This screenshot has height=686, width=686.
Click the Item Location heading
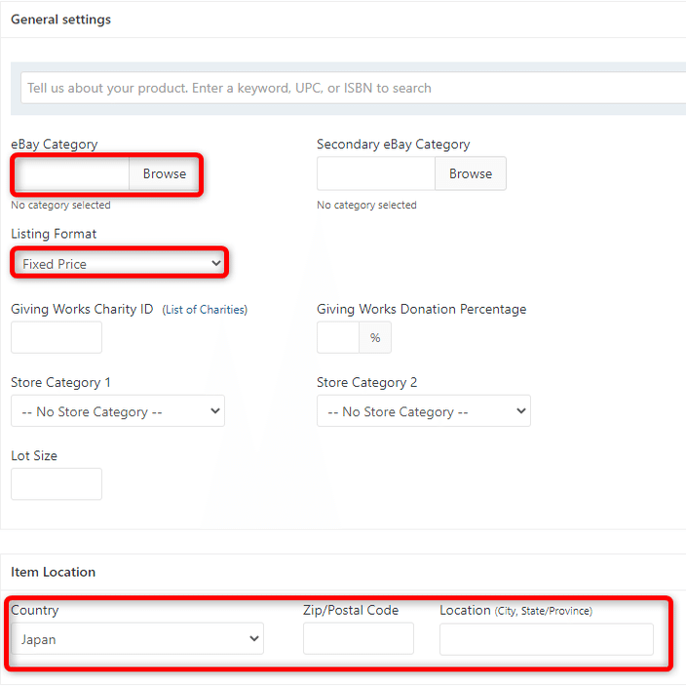coord(53,572)
